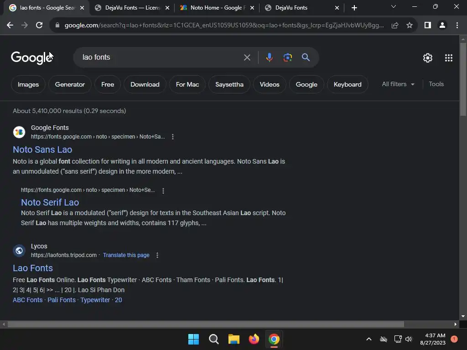Select the Download filter chip
This screenshot has width=467, height=350.
tap(145, 84)
